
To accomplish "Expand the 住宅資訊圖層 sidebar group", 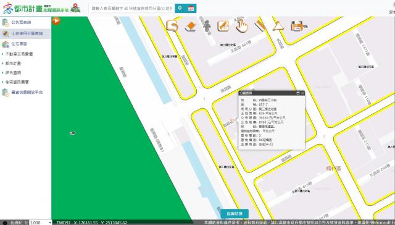I will click(17, 82).
